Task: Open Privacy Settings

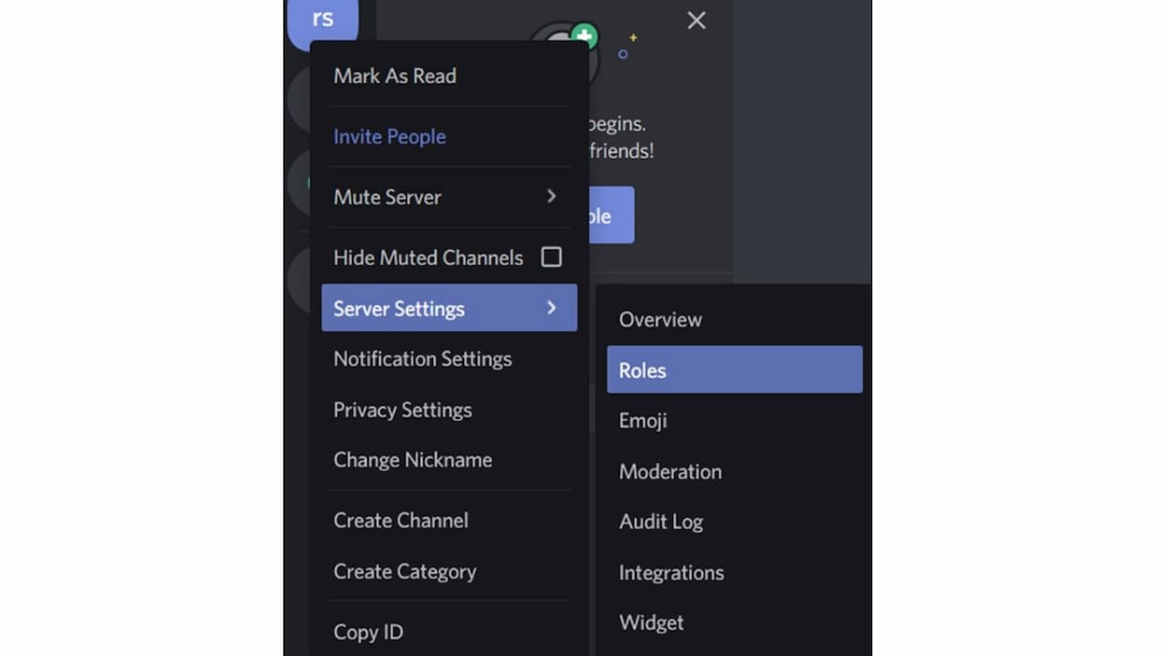Action: pyautogui.click(x=402, y=410)
